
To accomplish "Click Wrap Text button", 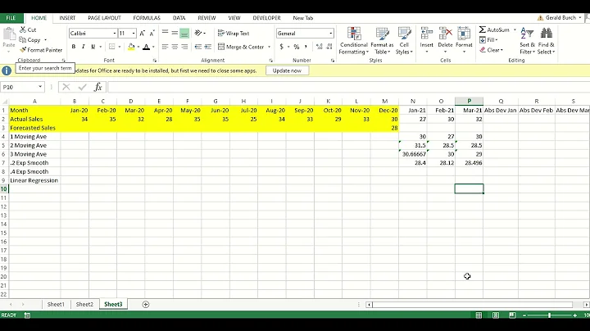I will [x=234, y=33].
